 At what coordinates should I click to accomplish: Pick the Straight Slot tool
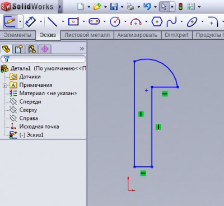pyautogui.click(x=94, y=21)
